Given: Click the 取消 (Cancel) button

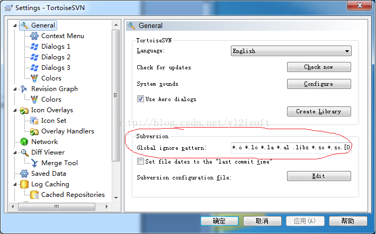Looking at the screenshot, I should pos(262,221).
